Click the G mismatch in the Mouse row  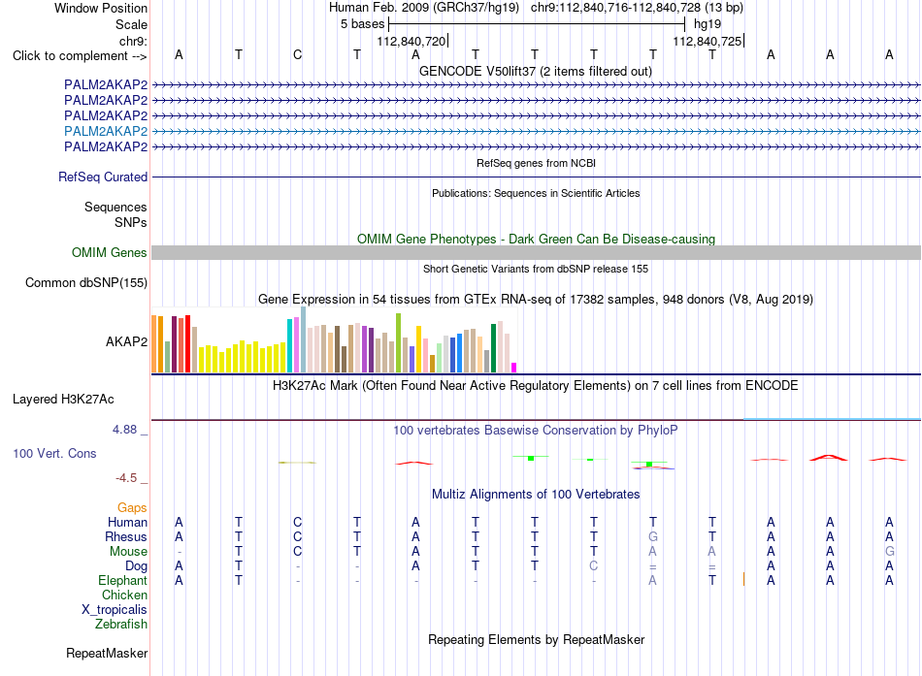point(890,552)
